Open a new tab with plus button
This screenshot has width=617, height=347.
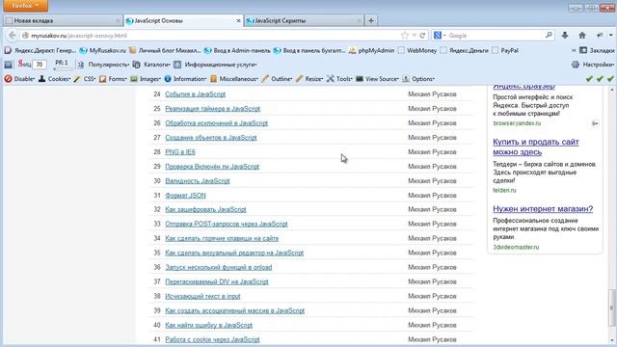[370, 20]
